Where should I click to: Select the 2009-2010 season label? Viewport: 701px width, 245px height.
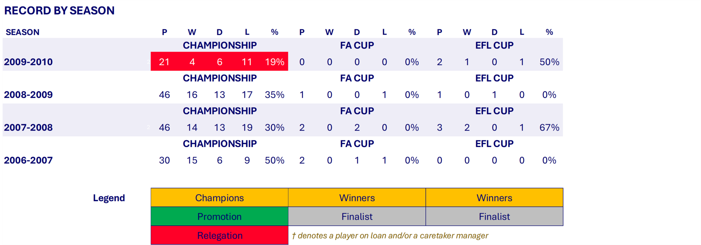point(29,62)
